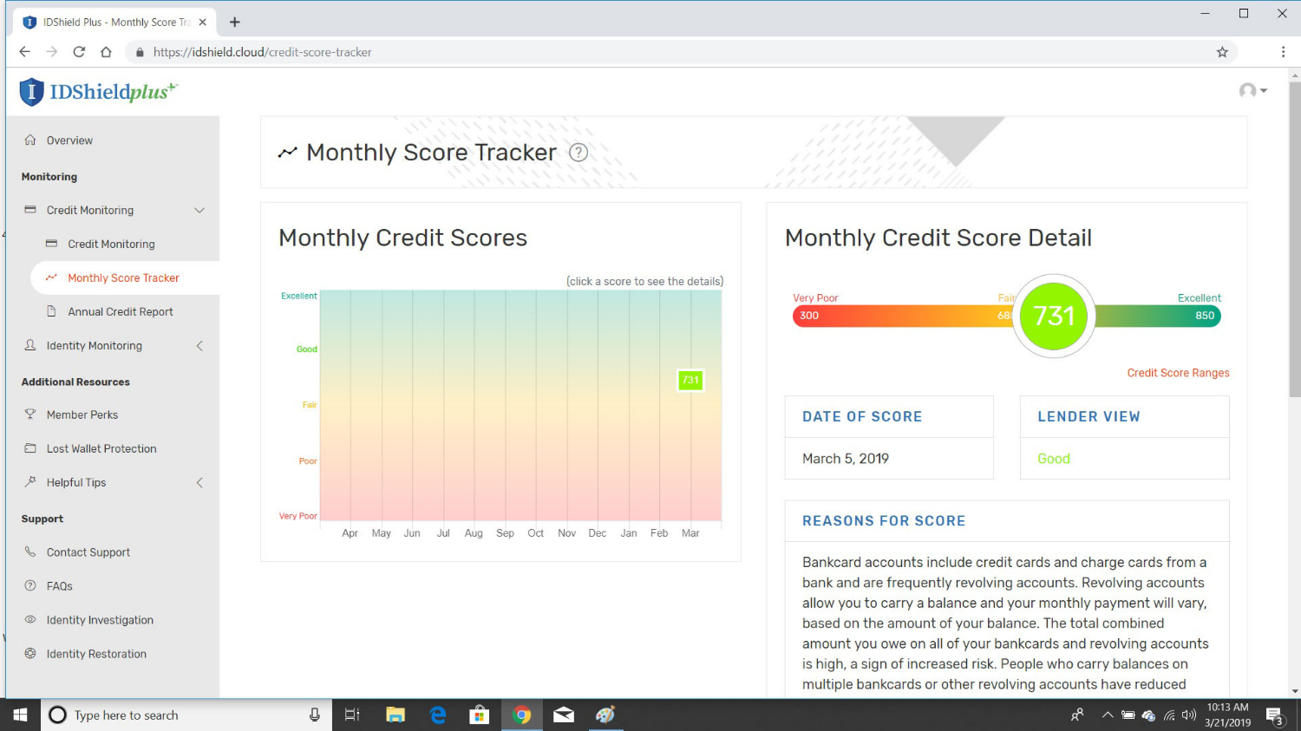Click the 731 score marker on chart

690,380
